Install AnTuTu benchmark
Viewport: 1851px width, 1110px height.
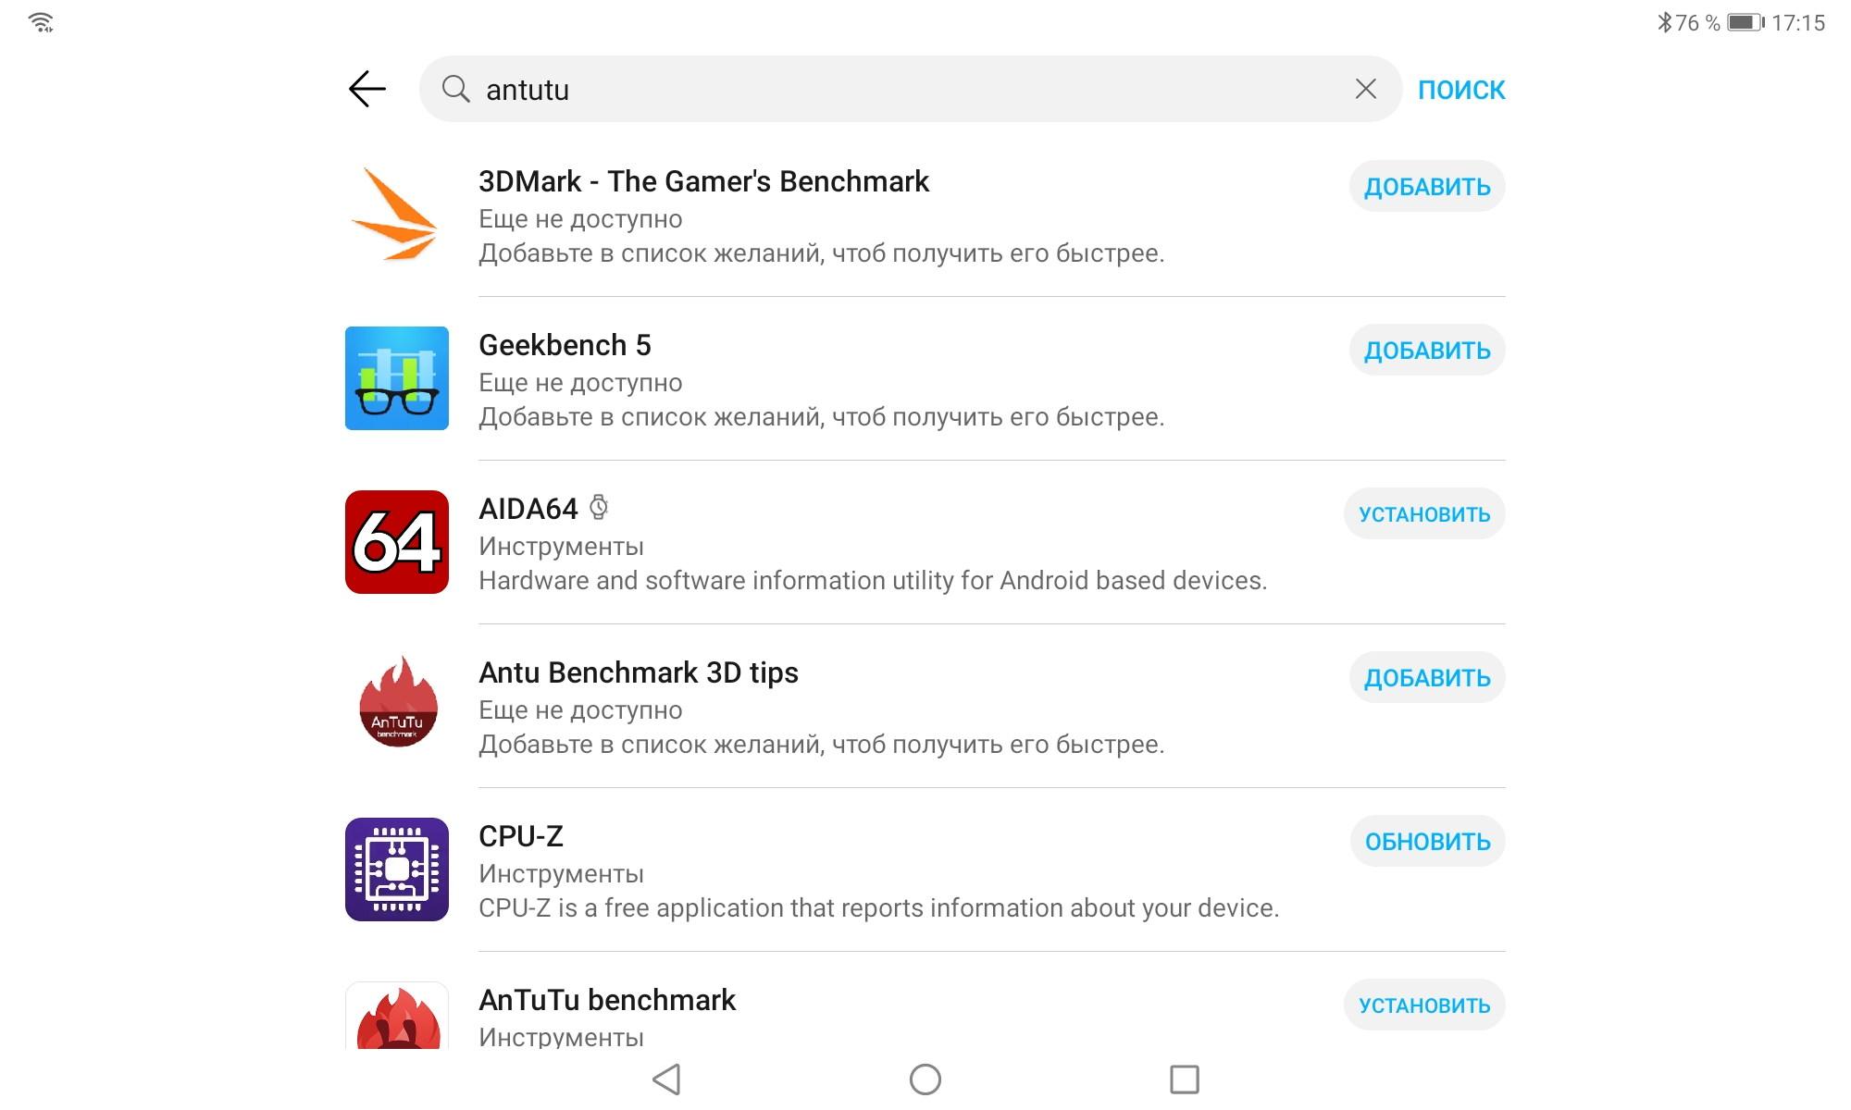point(1423,1005)
